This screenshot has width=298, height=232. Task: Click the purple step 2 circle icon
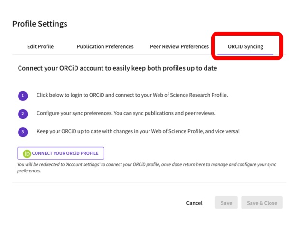(23, 114)
